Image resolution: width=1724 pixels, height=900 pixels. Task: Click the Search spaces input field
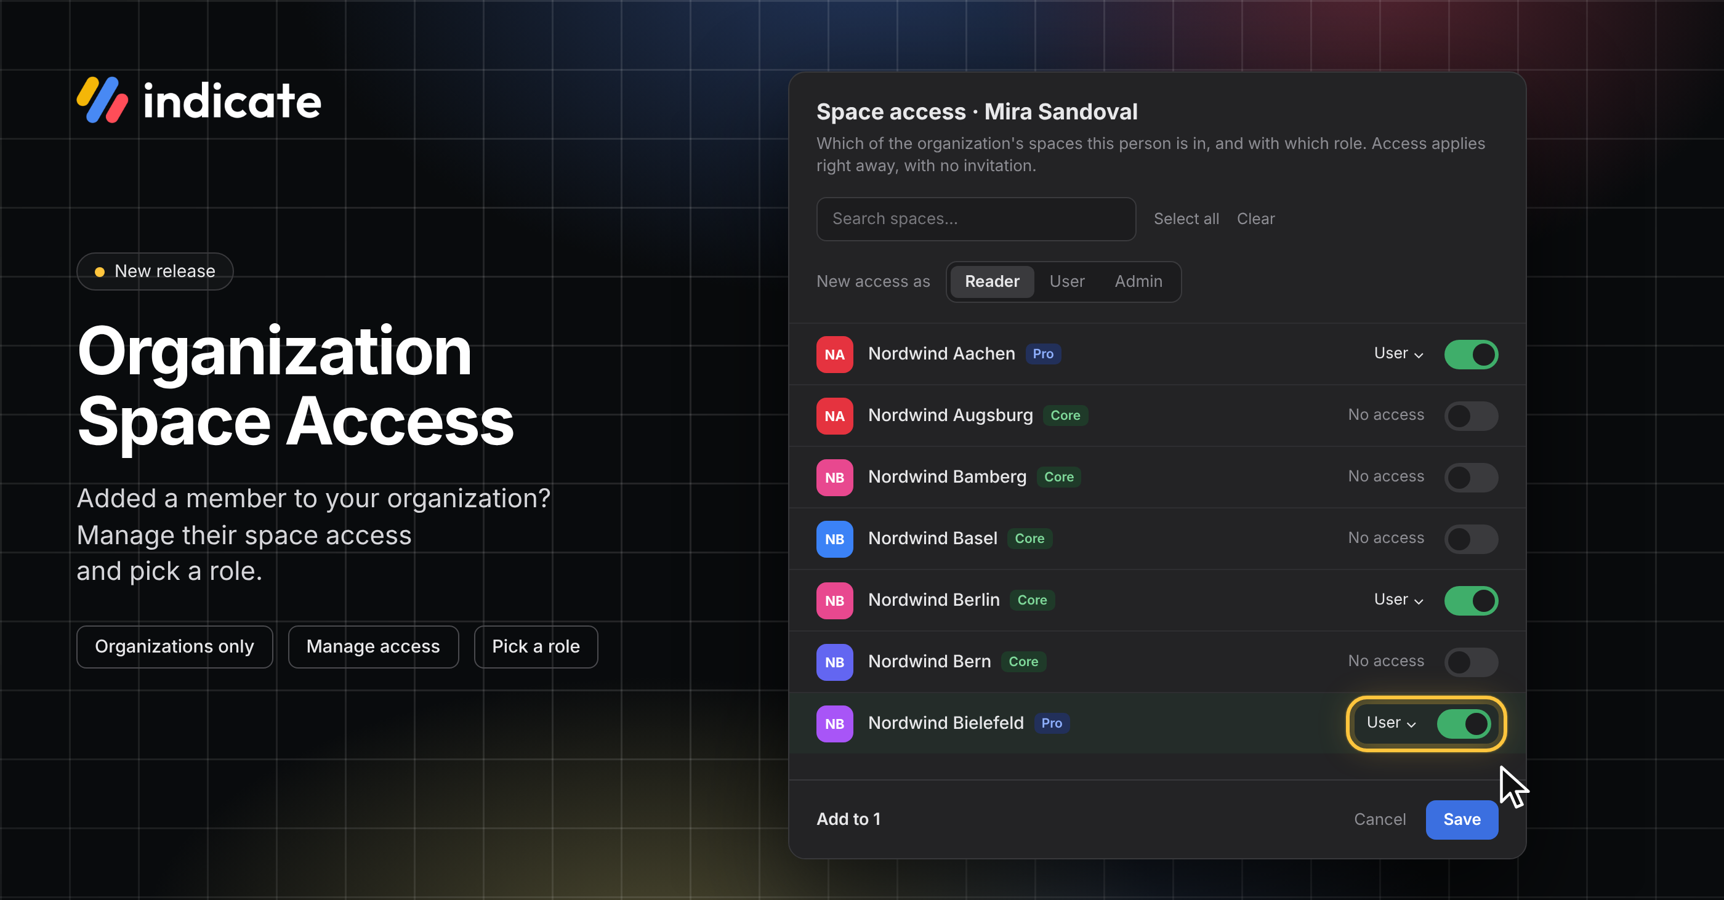click(976, 219)
